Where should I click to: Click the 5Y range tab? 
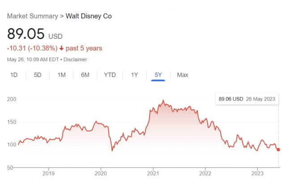(158, 75)
